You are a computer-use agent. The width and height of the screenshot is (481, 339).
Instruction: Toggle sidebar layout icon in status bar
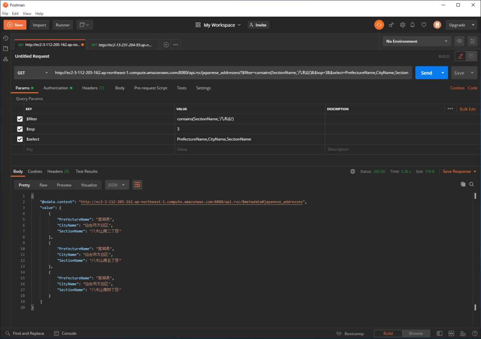440,333
